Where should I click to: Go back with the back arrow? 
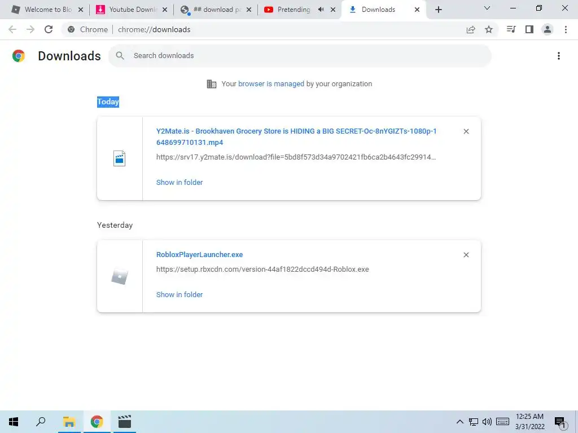tap(12, 29)
